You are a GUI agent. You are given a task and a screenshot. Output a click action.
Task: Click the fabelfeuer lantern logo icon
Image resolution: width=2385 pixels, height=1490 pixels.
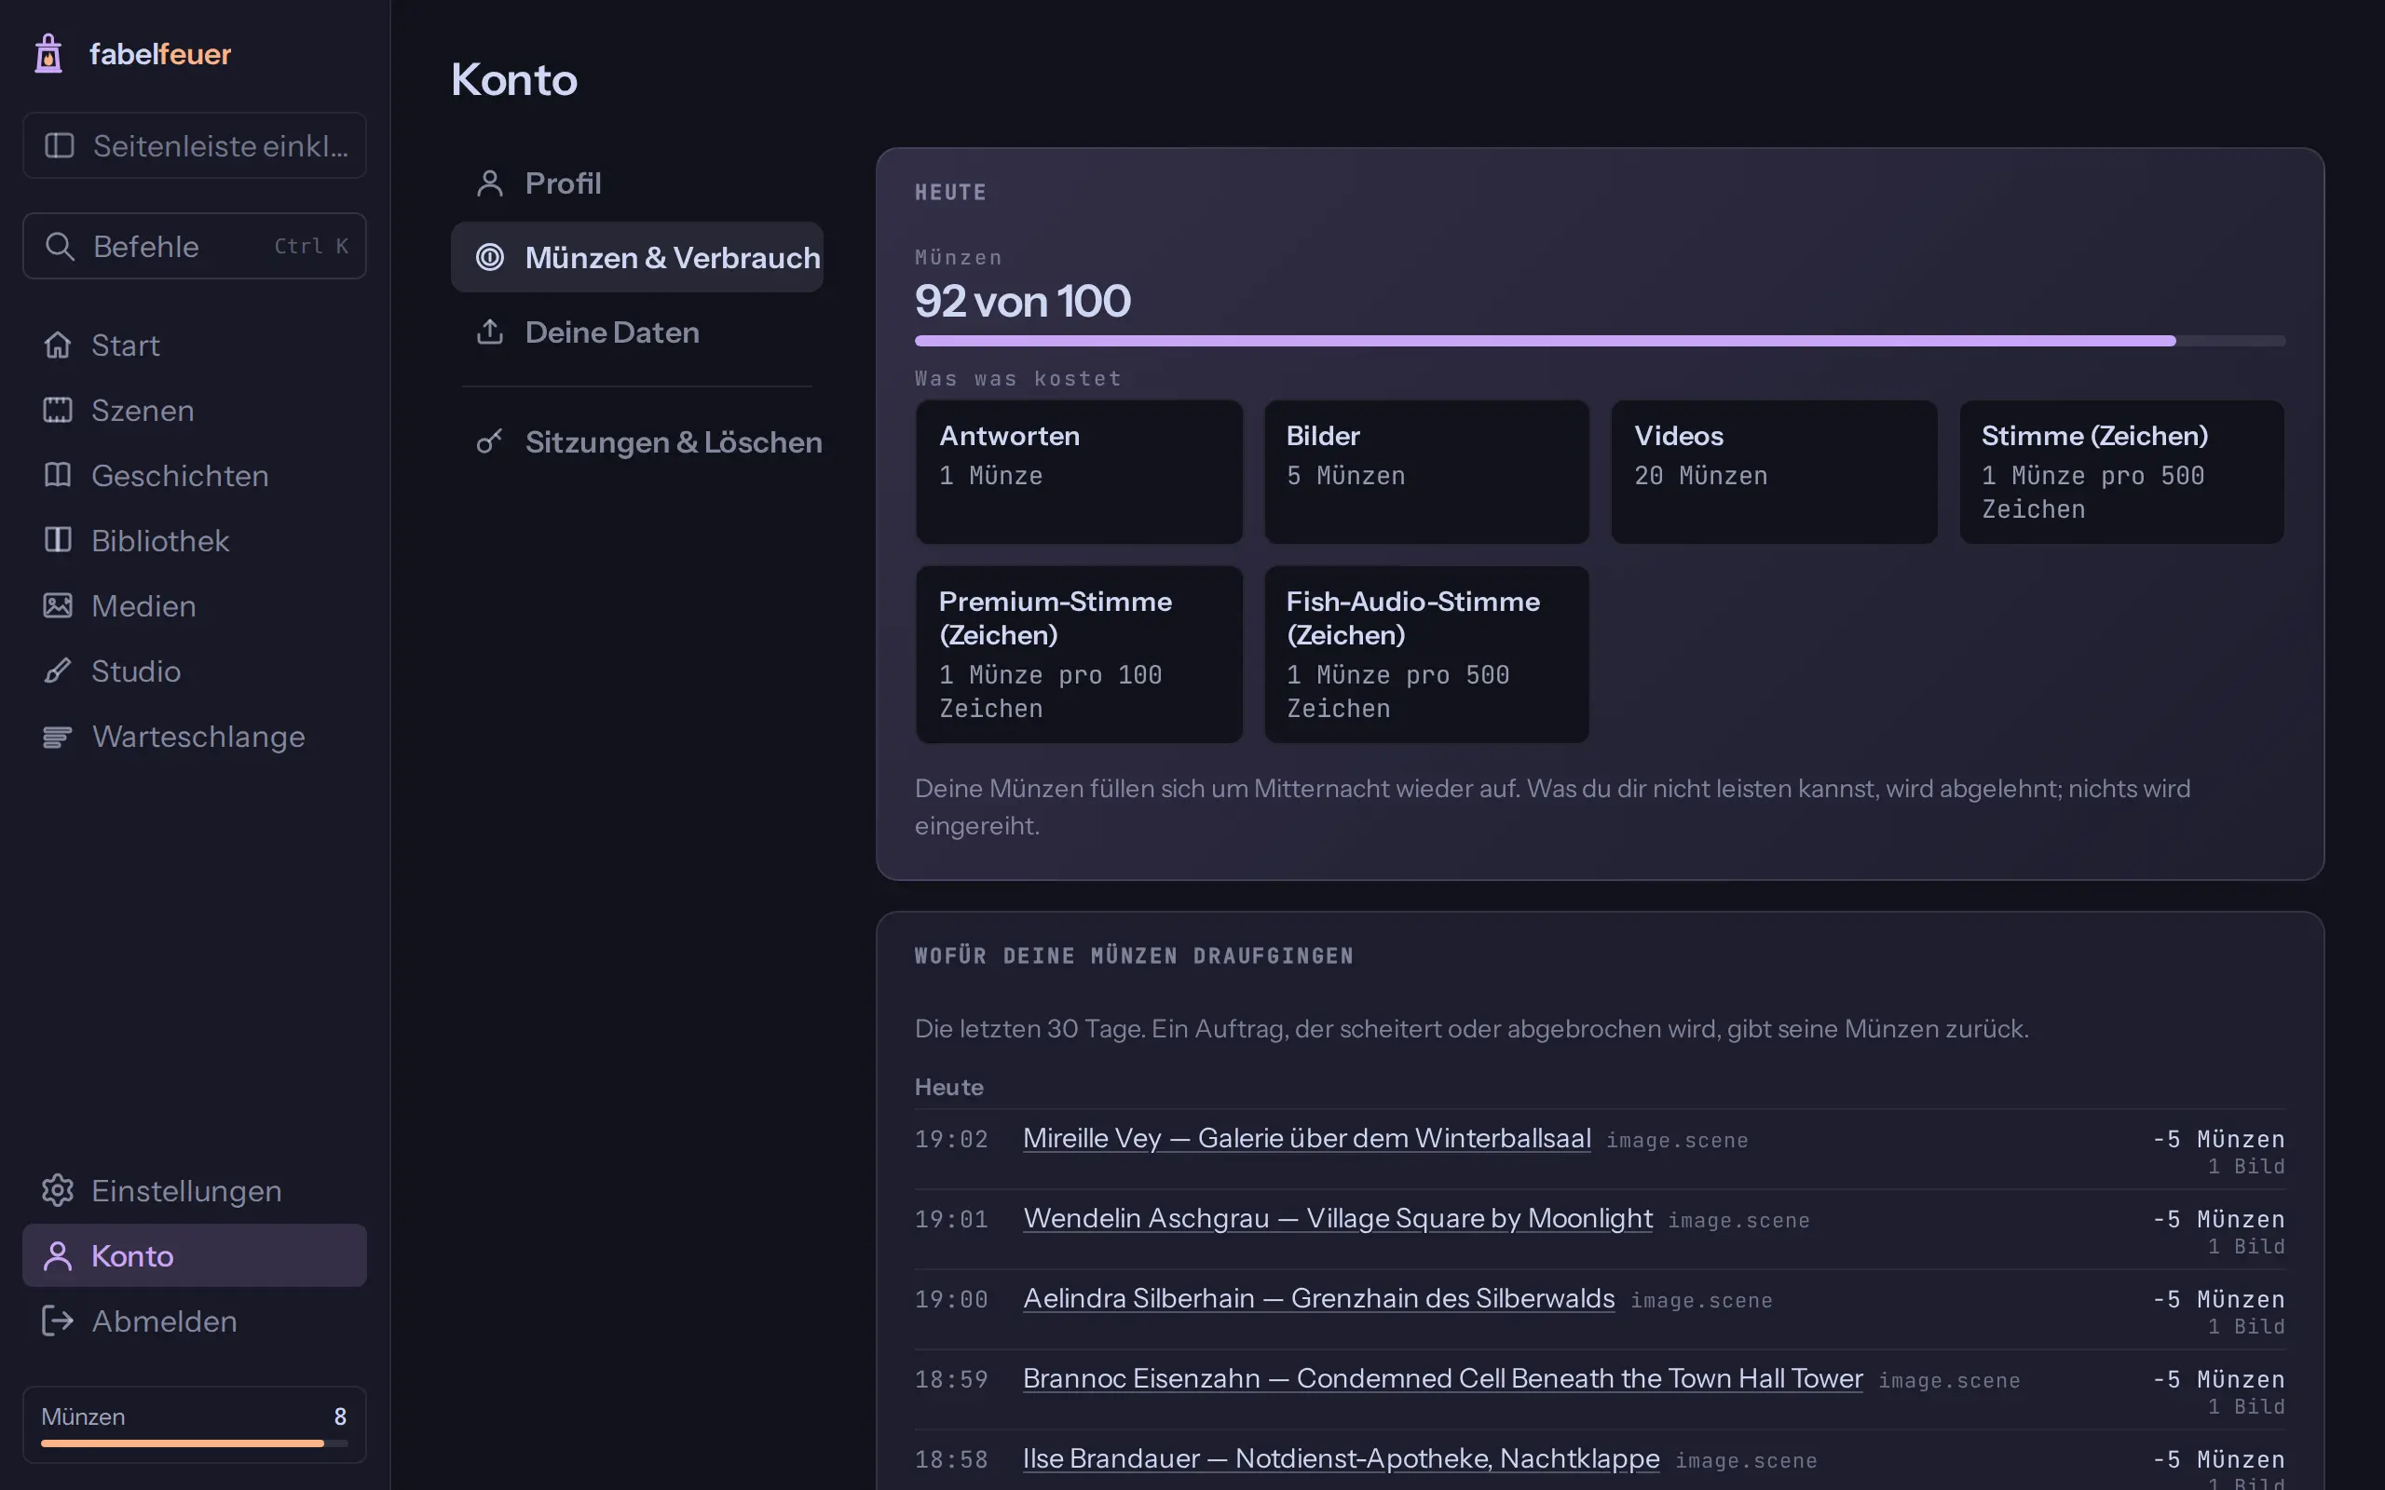[48, 53]
